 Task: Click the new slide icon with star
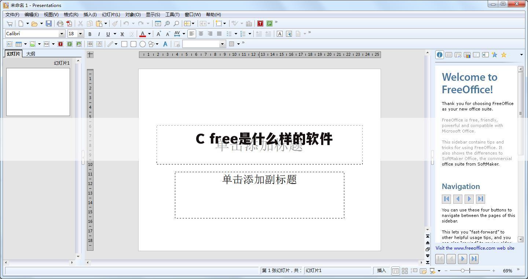219,23
